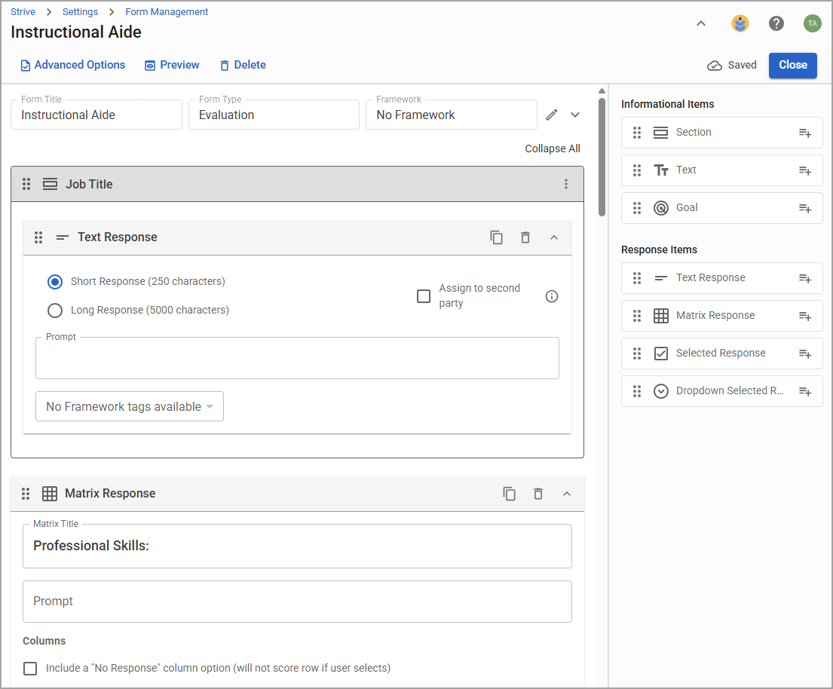Add a Section item to form

[x=805, y=133]
